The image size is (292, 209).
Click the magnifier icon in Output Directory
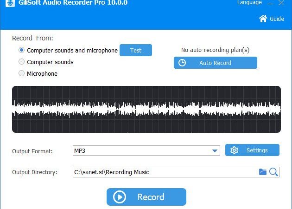(273, 172)
